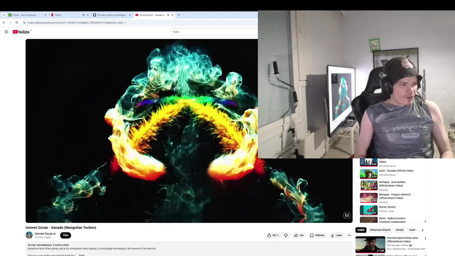
Task: Open the more actions three-dot menu under the video
Action: [349, 235]
